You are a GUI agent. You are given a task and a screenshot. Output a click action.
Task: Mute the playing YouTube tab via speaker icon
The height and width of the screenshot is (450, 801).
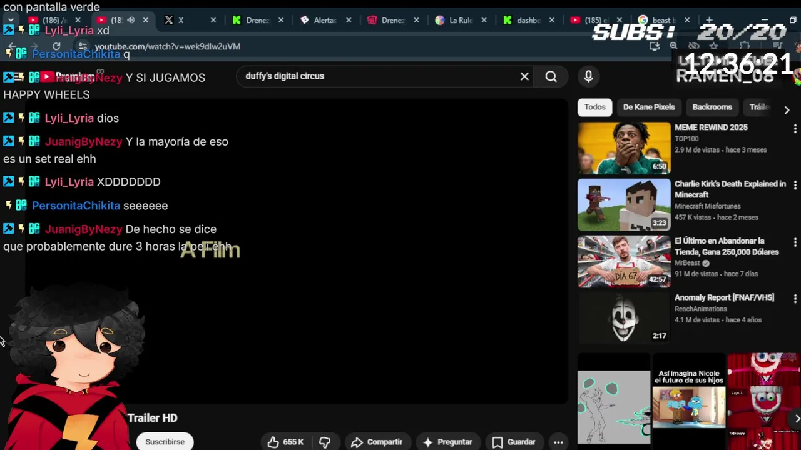(x=131, y=20)
